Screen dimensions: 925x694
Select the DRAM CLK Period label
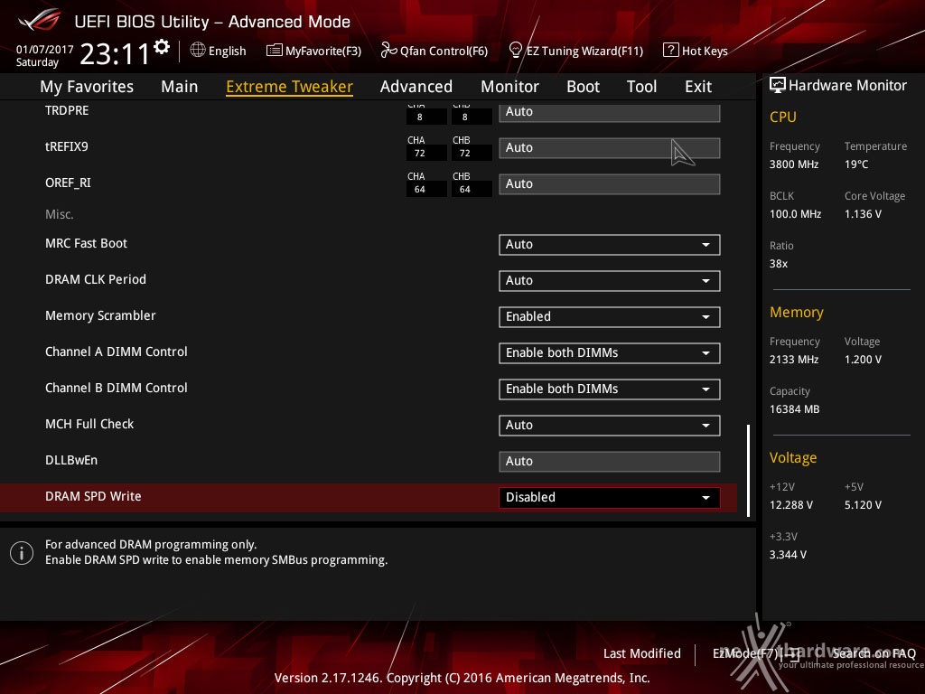pyautogui.click(x=96, y=279)
